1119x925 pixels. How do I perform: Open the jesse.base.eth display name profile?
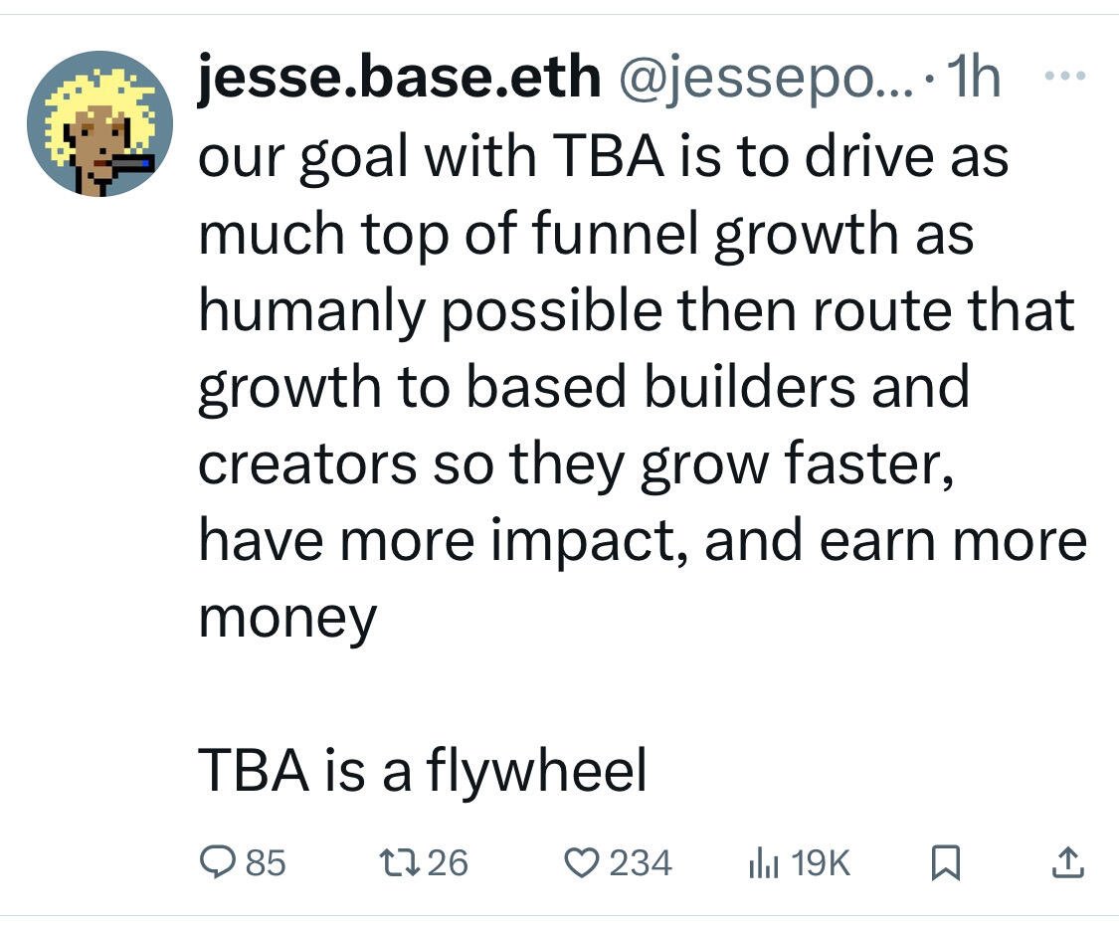[x=399, y=78]
